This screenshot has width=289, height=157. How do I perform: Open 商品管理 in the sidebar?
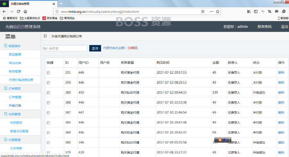click(x=15, y=54)
